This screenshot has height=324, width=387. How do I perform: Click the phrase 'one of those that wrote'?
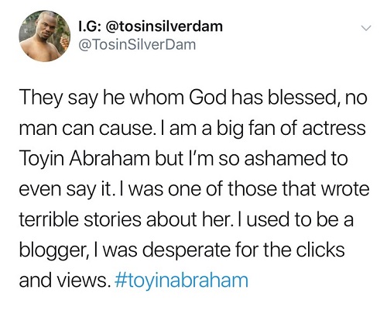[269, 189]
